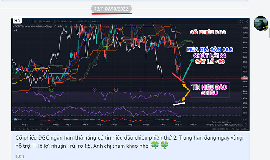Click the first four-leaf clover emoji
This screenshot has width=270, height=160.
tap(155, 145)
